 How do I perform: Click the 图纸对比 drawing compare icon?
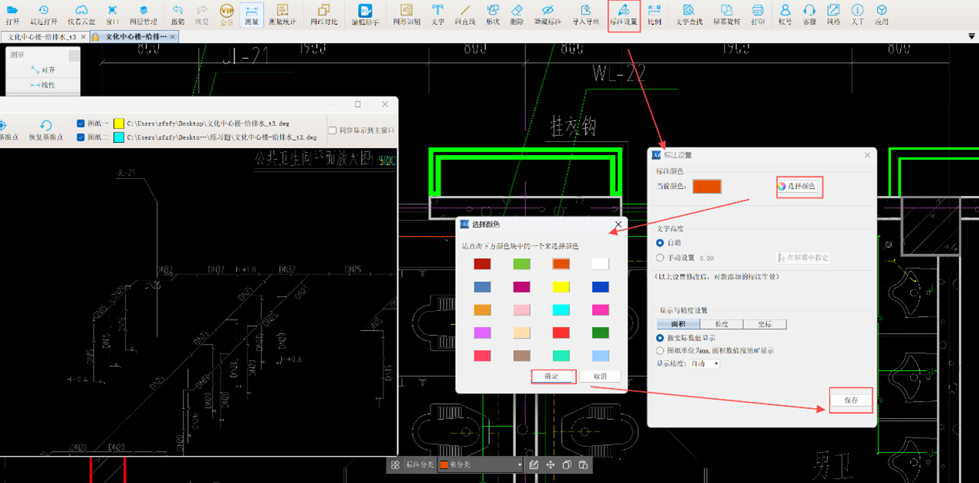coord(323,14)
